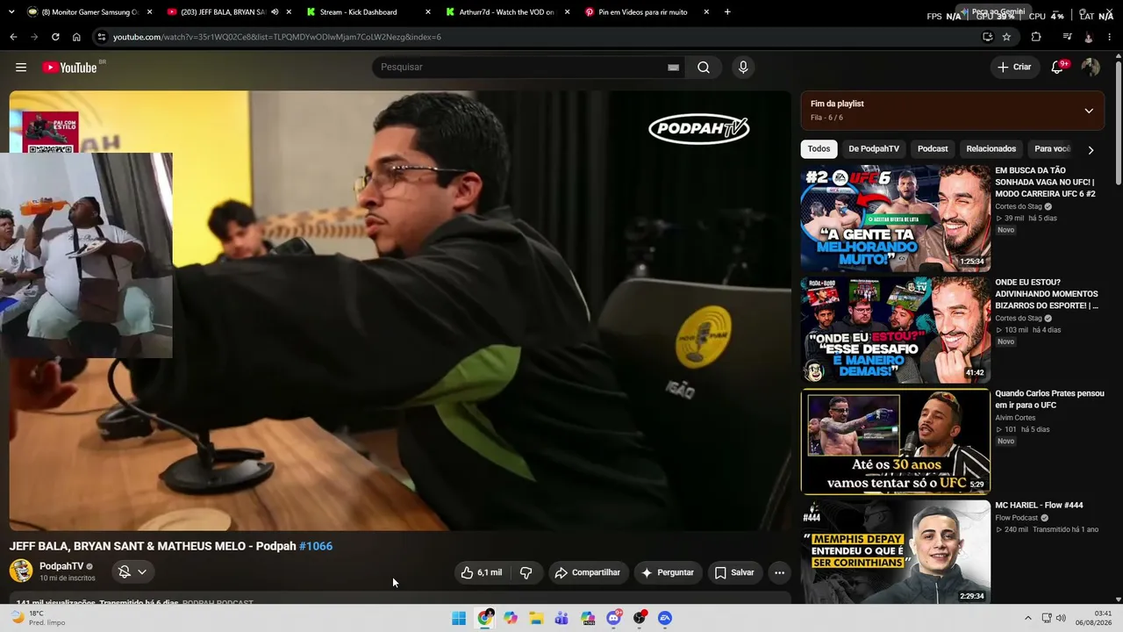The height and width of the screenshot is (632, 1123).
Task: Open Discord from the taskbar
Action: click(613, 618)
